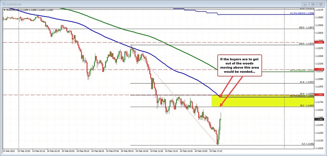Click the 24 Feb 11:55 time label
The height and width of the screenshot is (156, 327).
(x=157, y=151)
